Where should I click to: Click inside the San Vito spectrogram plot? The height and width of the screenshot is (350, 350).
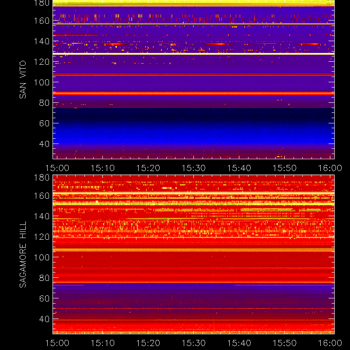193,80
